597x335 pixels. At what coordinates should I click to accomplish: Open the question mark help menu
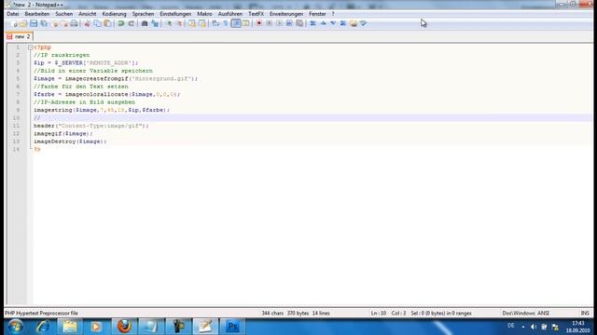point(333,14)
